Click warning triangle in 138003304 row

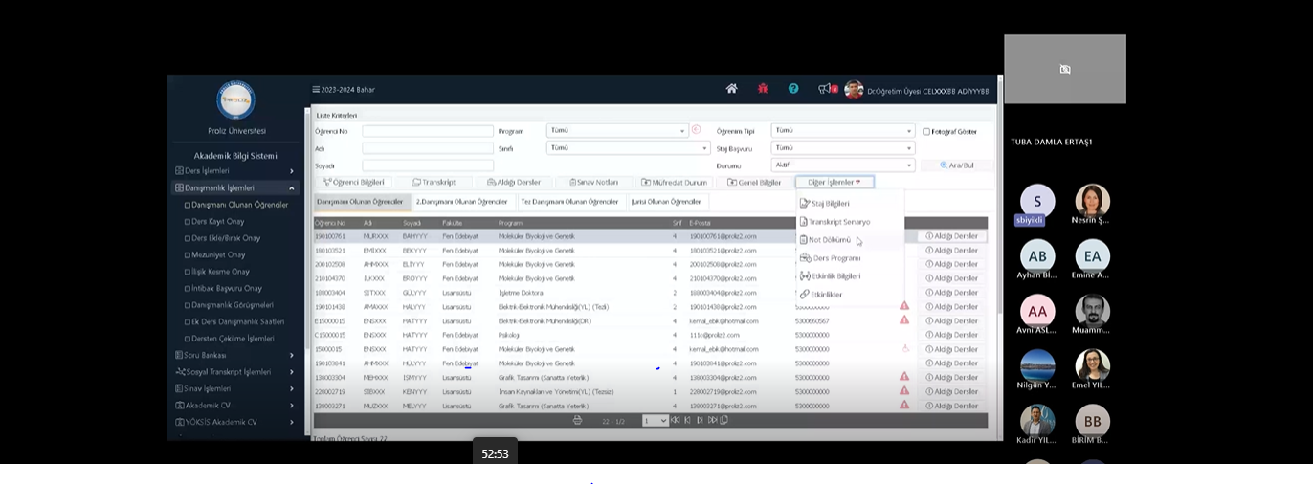pos(904,377)
